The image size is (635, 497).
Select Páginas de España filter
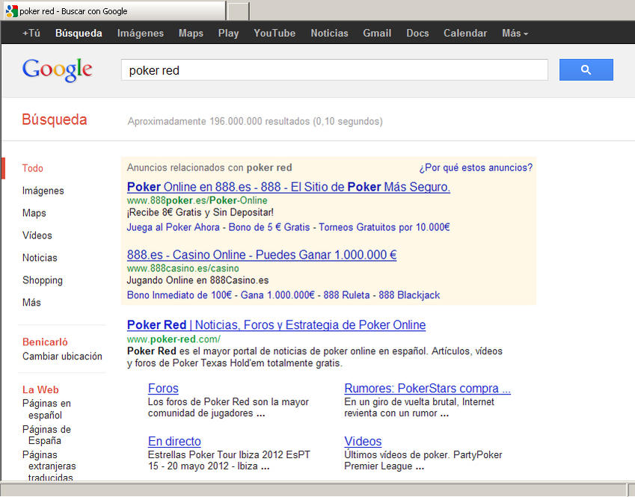(x=46, y=435)
